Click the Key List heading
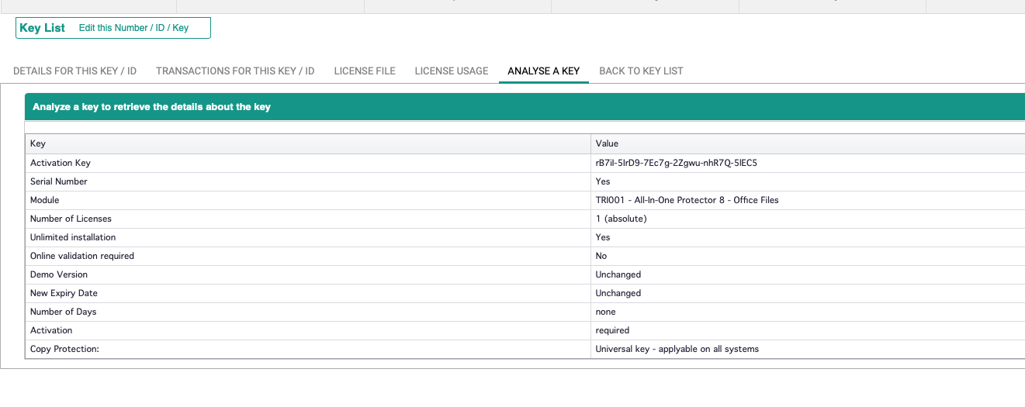1025x407 pixels. [x=43, y=28]
